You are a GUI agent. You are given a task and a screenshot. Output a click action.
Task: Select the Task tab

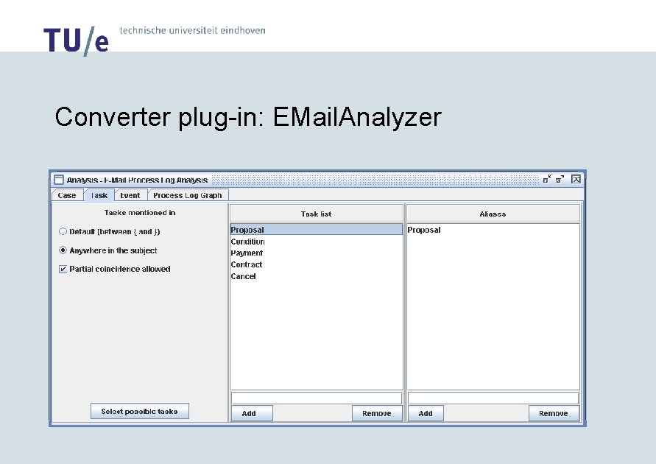click(x=98, y=195)
